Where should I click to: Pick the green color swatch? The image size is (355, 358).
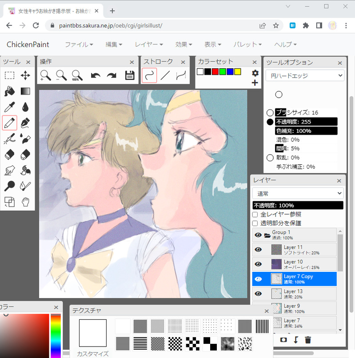[x=223, y=72]
